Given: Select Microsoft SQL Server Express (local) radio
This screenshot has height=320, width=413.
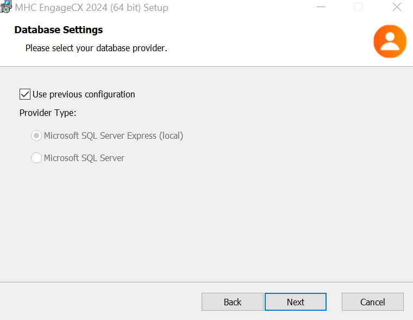Looking at the screenshot, I should (36, 136).
